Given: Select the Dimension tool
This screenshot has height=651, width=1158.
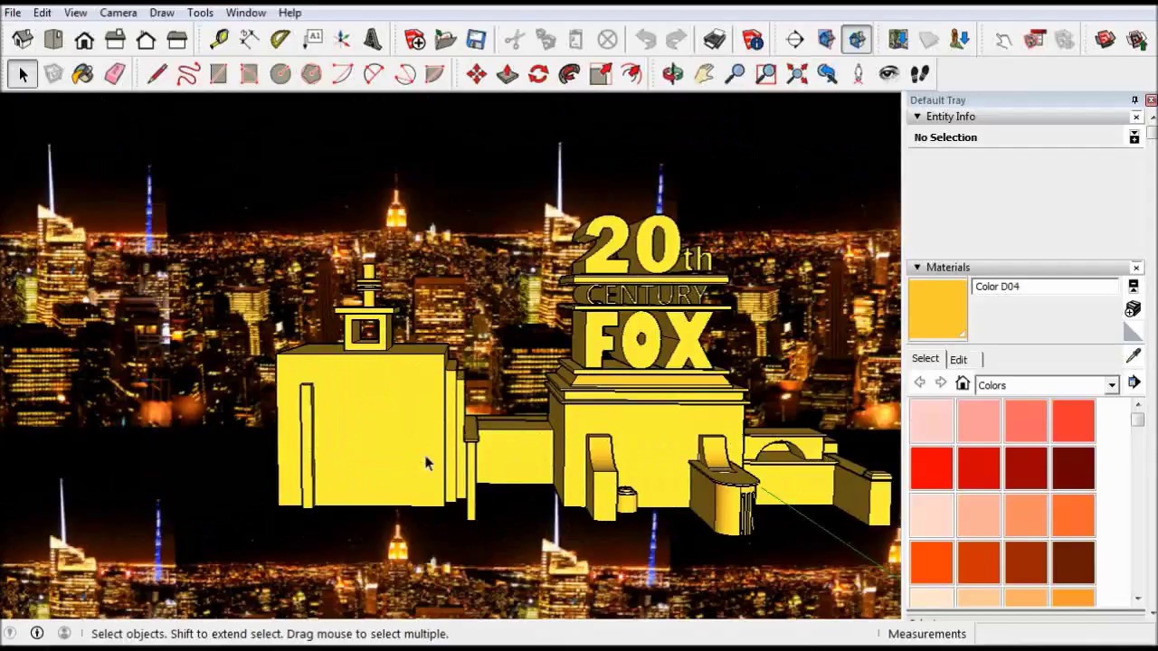Looking at the screenshot, I should pos(250,39).
